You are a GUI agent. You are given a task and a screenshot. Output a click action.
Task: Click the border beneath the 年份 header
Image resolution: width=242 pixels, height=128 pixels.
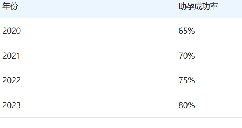[84, 18]
